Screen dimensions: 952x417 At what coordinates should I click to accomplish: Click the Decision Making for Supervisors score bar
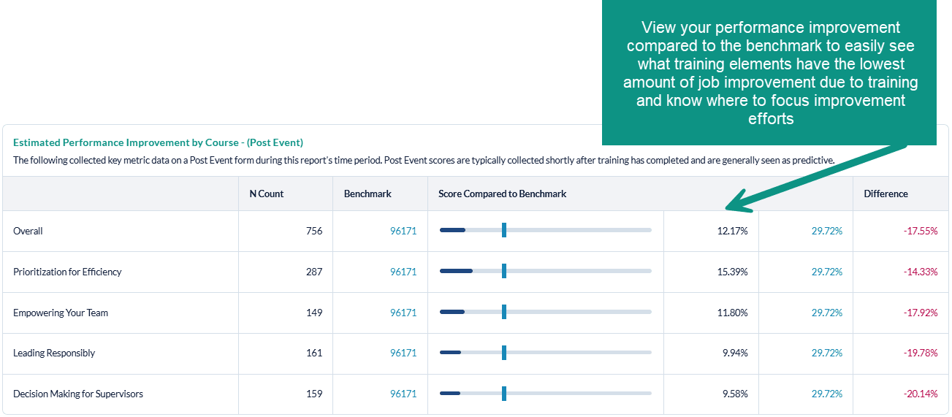(545, 394)
